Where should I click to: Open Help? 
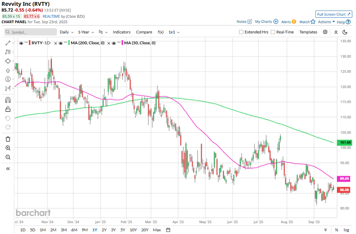coord(344,22)
